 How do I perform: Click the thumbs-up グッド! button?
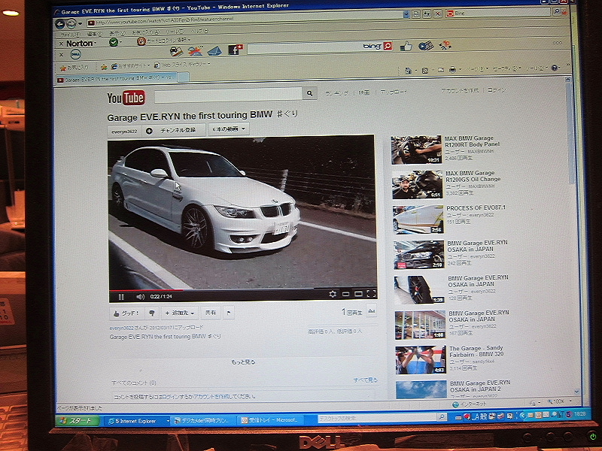click(126, 313)
